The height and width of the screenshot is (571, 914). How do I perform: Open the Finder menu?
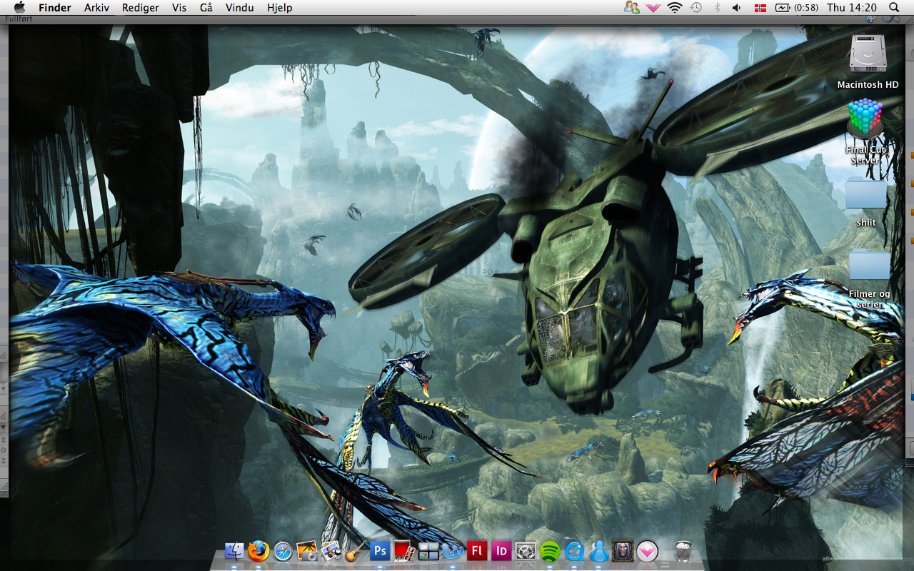tap(55, 7)
